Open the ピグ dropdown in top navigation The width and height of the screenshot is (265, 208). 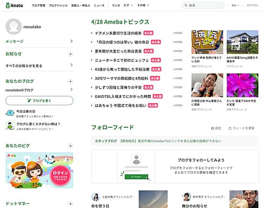pyautogui.click(x=128, y=5)
